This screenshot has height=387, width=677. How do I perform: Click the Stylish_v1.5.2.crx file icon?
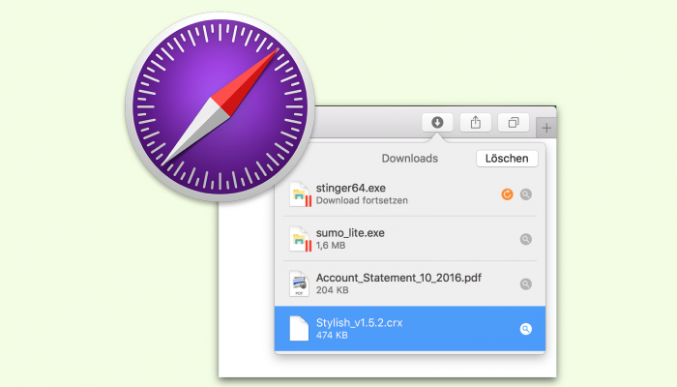(x=299, y=329)
